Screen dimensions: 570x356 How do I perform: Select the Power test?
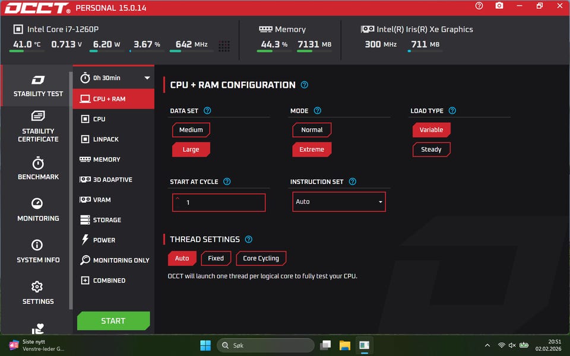click(x=114, y=240)
